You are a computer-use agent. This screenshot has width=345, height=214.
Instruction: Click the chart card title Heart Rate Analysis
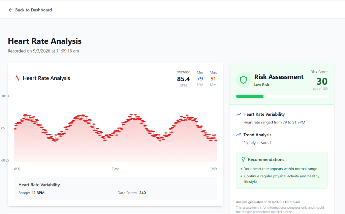pos(46,78)
